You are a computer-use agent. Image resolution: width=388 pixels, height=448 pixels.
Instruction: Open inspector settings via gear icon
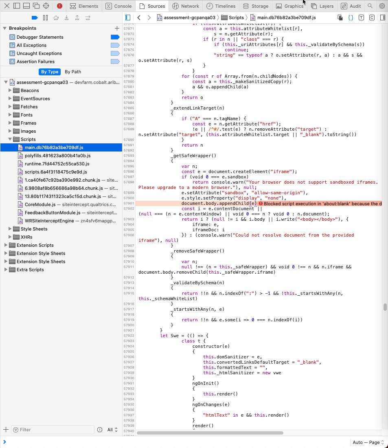tap(381, 6)
